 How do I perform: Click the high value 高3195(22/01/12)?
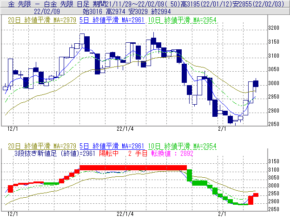206,4
